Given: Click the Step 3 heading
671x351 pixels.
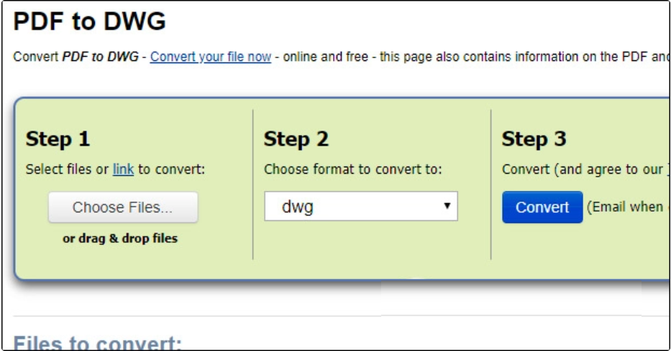Looking at the screenshot, I should tap(534, 139).
